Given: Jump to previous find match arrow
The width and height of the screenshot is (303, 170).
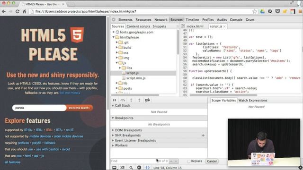Looking at the screenshot, I should pyautogui.click(x=171, y=161).
